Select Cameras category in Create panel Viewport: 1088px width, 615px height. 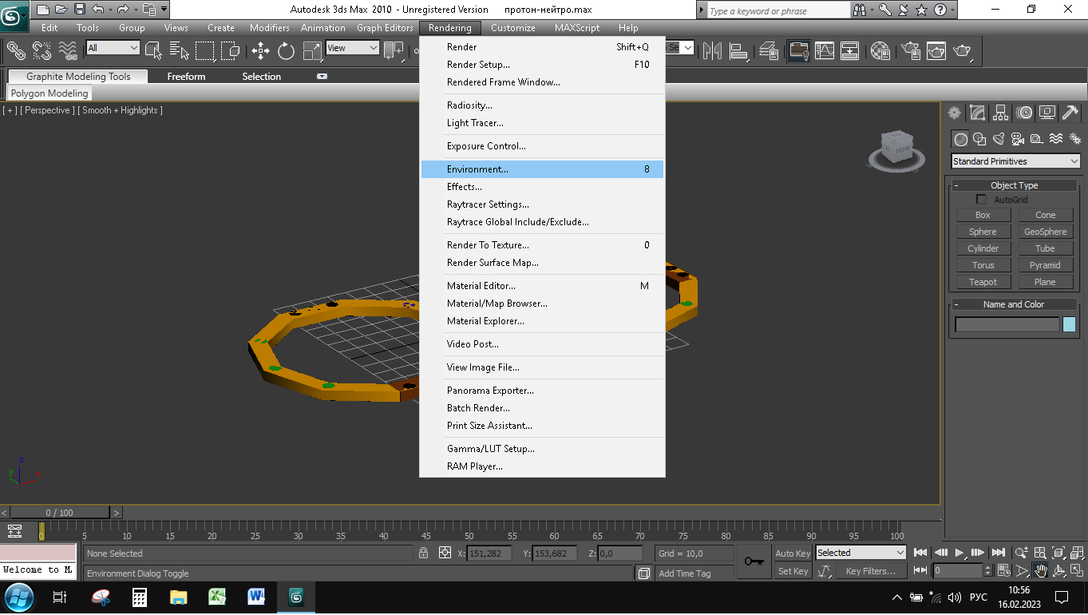pyautogui.click(x=1018, y=139)
